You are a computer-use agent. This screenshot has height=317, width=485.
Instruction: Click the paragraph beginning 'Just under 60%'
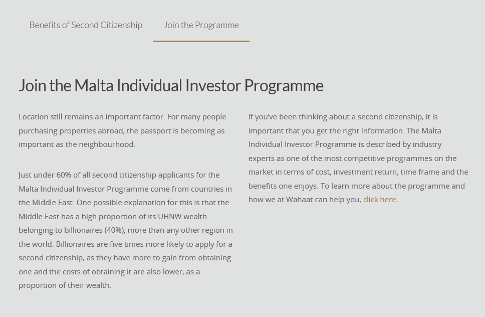point(126,230)
